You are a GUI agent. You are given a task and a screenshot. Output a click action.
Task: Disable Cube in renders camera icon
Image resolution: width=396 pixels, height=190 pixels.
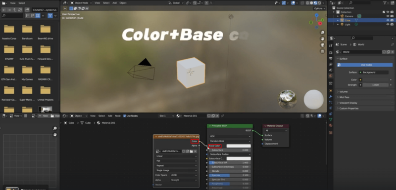pyautogui.click(x=392, y=20)
